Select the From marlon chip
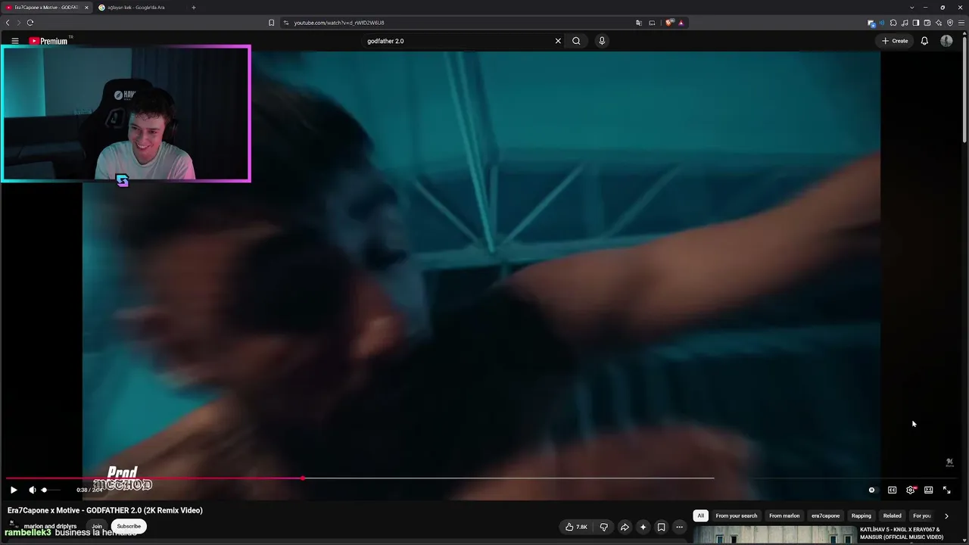 (784, 515)
